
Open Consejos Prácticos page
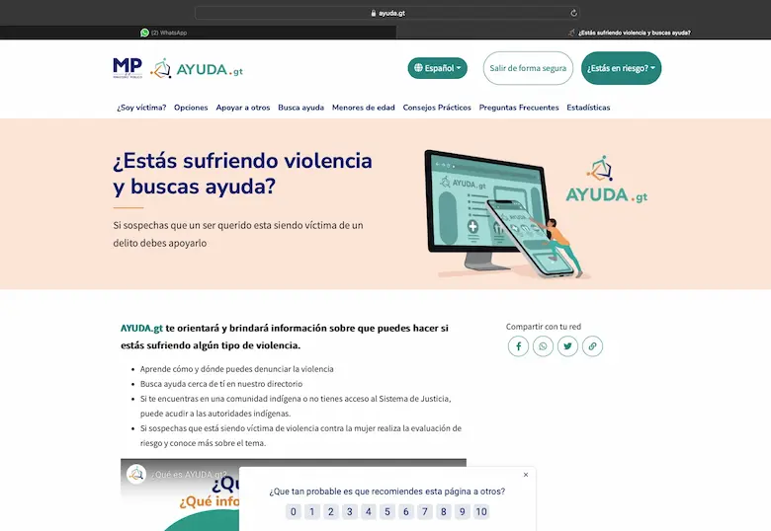[x=437, y=108]
